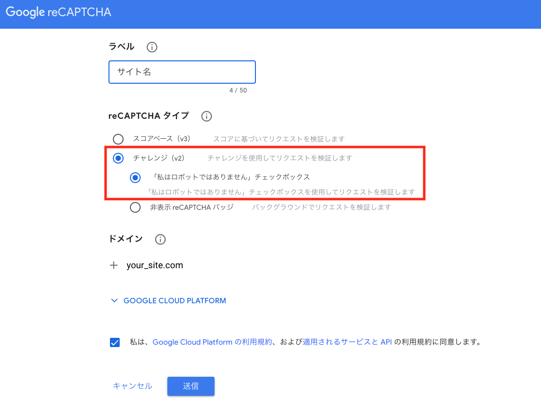Click the info icon next to ラベル

point(152,47)
